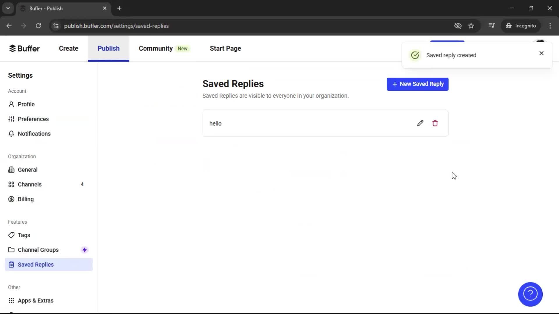Switch to the Community tab

[x=155, y=48]
